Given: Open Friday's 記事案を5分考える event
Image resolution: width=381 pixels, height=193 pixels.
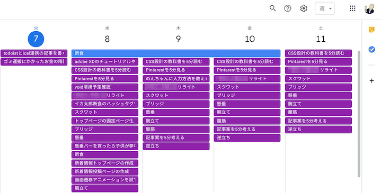Looking at the screenshot, I should 247,129.
